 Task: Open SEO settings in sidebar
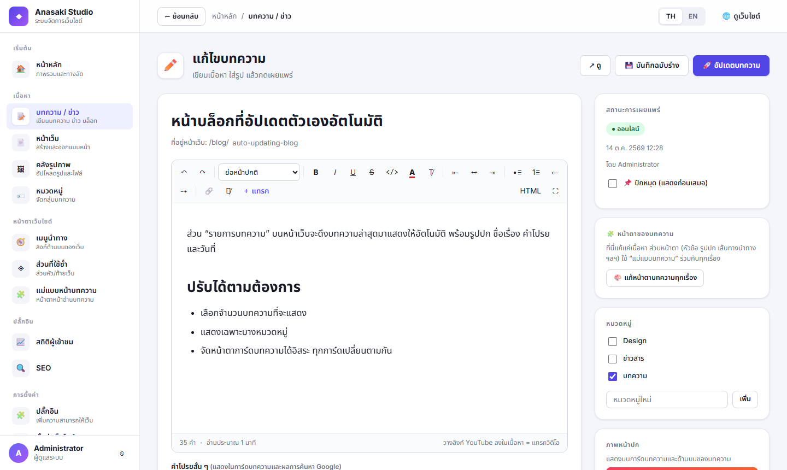pyautogui.click(x=69, y=368)
